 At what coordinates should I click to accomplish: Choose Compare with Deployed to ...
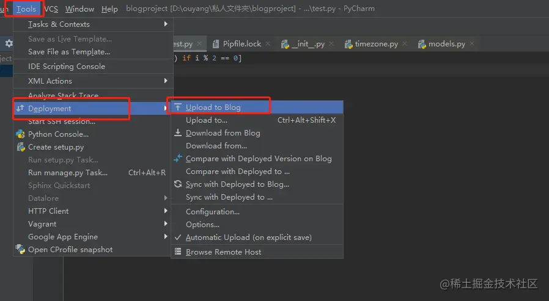pos(257,172)
